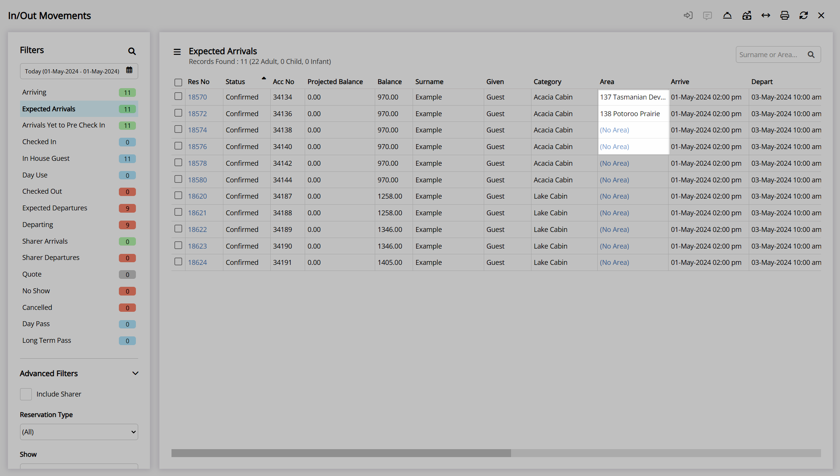The width and height of the screenshot is (840, 476).
Task: Open reservation 18623 link
Action: tap(198, 246)
